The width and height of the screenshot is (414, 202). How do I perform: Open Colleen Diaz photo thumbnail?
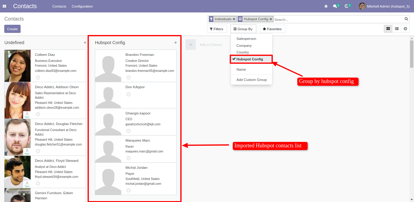pyautogui.click(x=18, y=66)
